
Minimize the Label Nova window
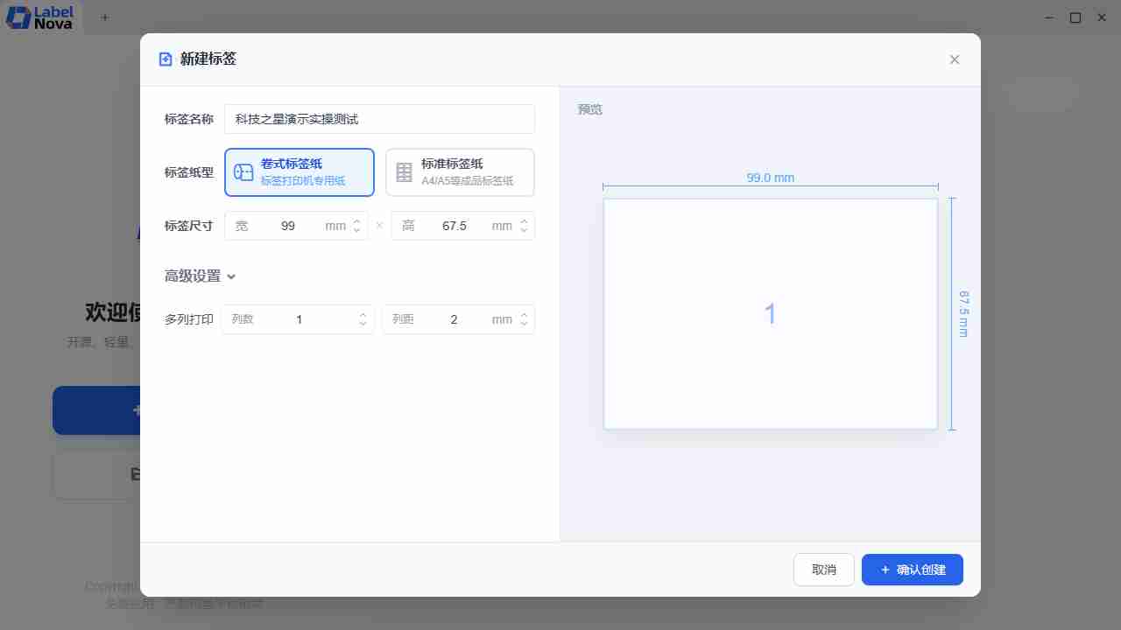[x=1048, y=17]
